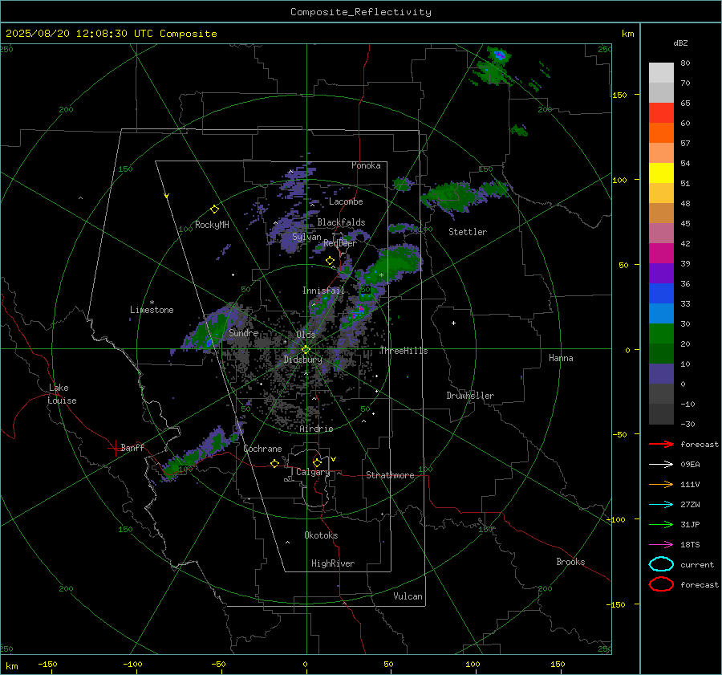Click the cyan 27ZW arrow icon
Viewport: 722px width, 675px height.
click(661, 505)
